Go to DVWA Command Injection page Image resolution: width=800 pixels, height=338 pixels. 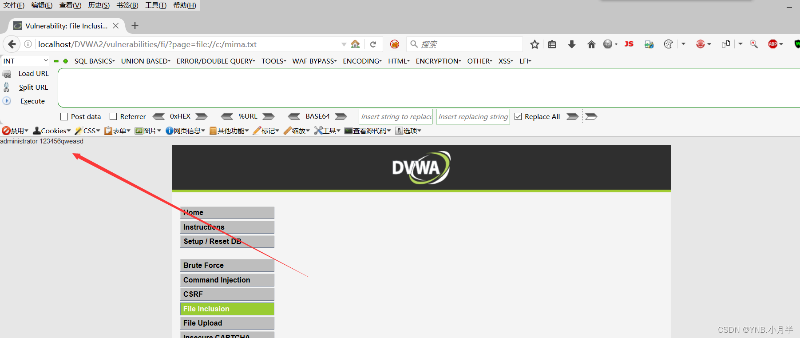[x=227, y=280]
